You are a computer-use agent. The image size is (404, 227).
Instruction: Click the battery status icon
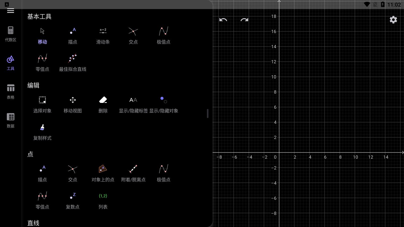click(x=383, y=5)
